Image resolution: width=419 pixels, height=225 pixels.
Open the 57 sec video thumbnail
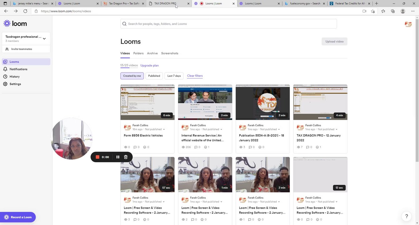[148, 175]
